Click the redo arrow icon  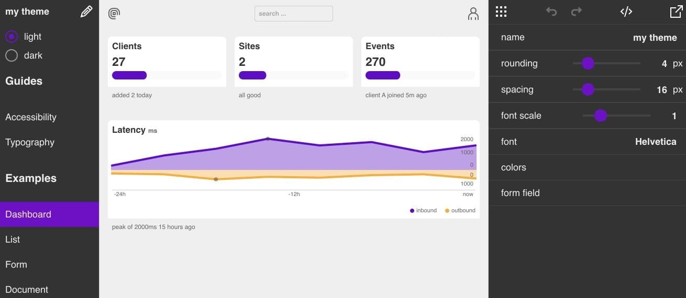pyautogui.click(x=576, y=12)
